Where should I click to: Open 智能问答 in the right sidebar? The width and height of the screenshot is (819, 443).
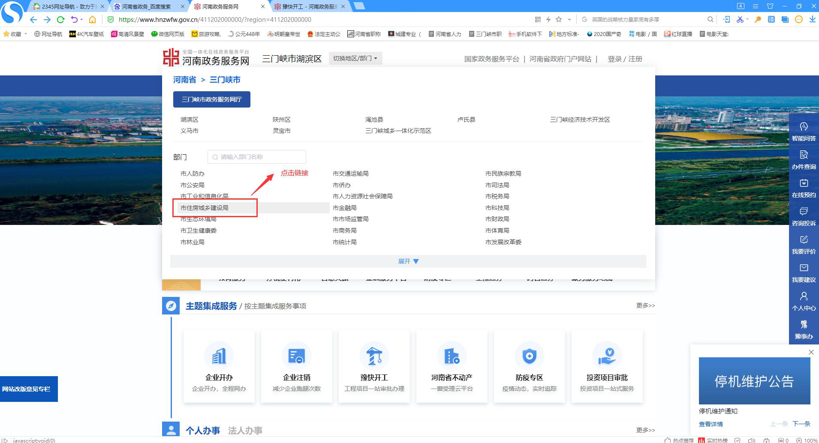804,131
